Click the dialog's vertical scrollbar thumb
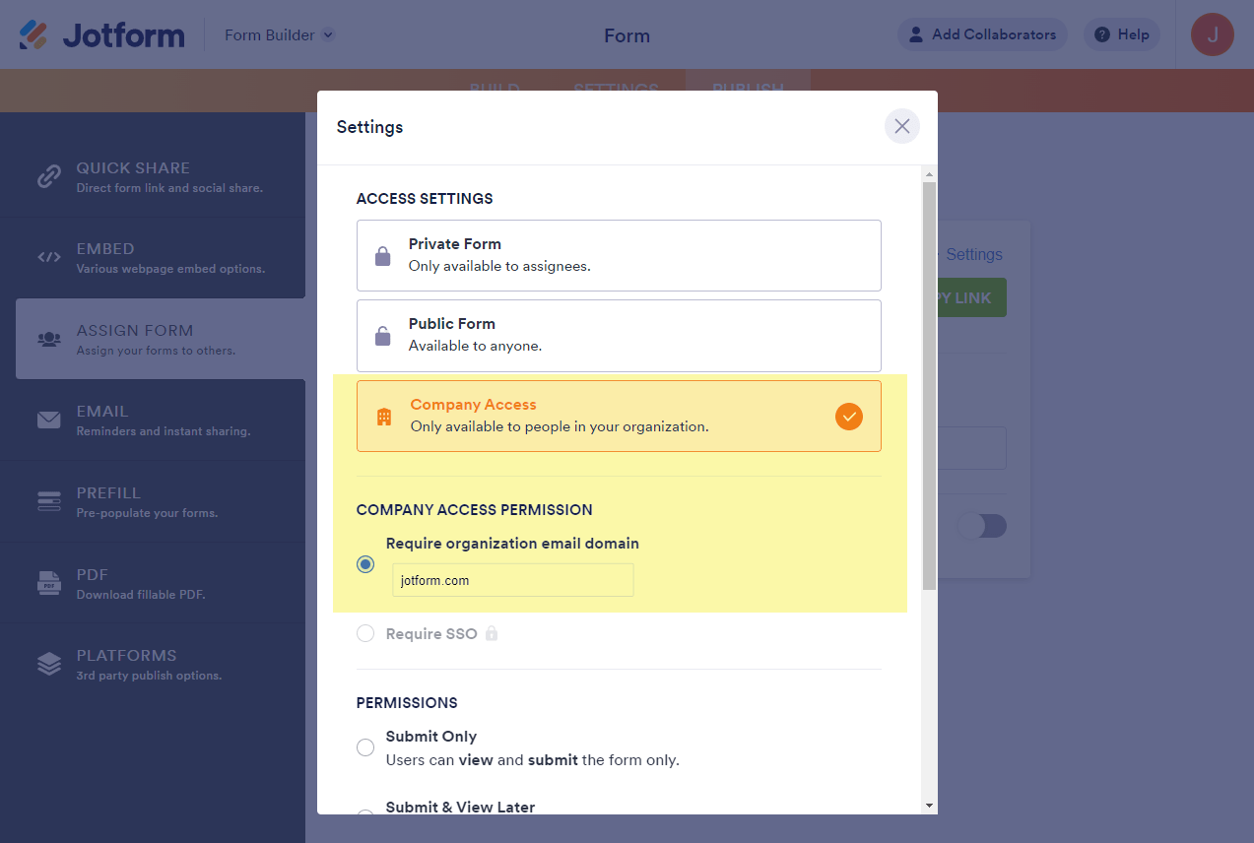Viewport: 1254px width, 843px height. (929, 386)
